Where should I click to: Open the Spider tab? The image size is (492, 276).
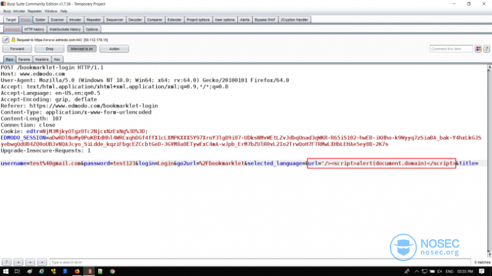[x=40, y=20]
